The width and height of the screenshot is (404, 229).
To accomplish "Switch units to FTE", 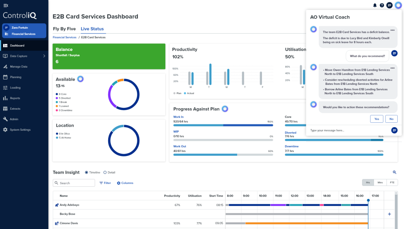I will [392, 182].
